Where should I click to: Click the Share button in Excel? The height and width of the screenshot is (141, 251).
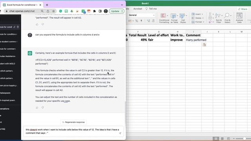[x=243, y=9]
